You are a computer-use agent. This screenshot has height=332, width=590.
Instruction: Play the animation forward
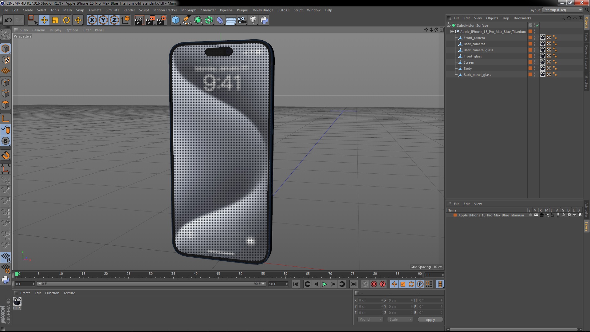coord(324,284)
